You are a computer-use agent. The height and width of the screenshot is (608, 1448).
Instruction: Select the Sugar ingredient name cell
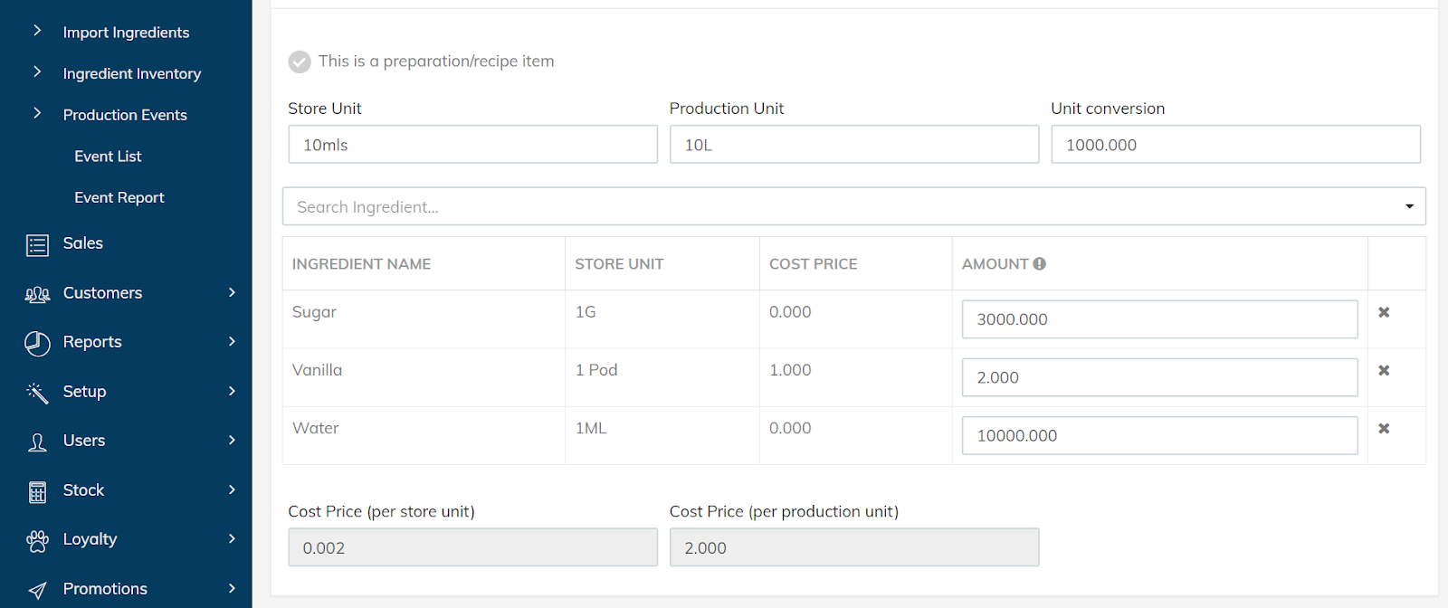(x=424, y=319)
